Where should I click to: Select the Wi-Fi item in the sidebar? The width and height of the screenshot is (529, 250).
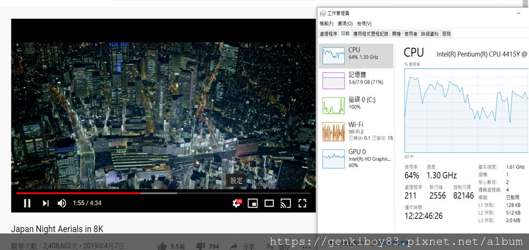coord(356,131)
